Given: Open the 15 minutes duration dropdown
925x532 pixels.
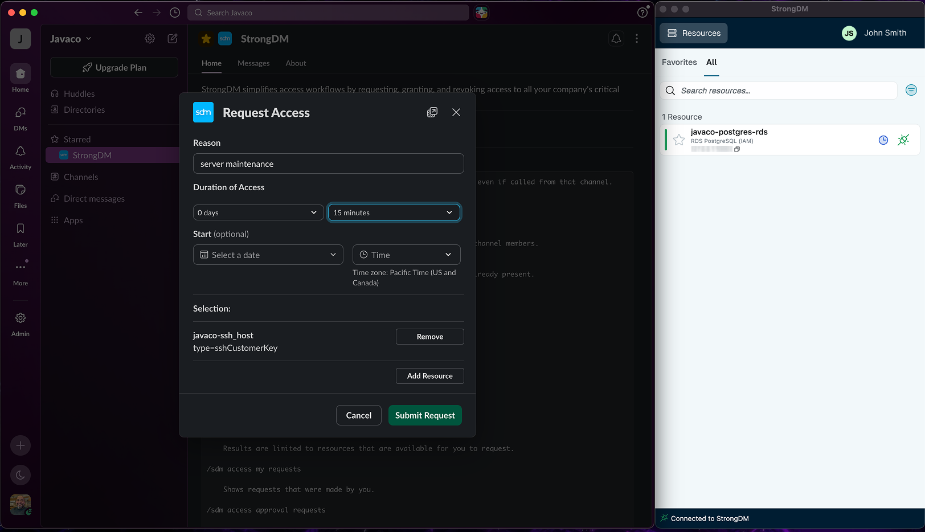Looking at the screenshot, I should point(394,212).
